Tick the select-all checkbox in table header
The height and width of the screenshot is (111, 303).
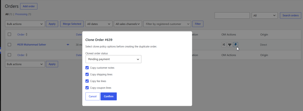click(9, 34)
